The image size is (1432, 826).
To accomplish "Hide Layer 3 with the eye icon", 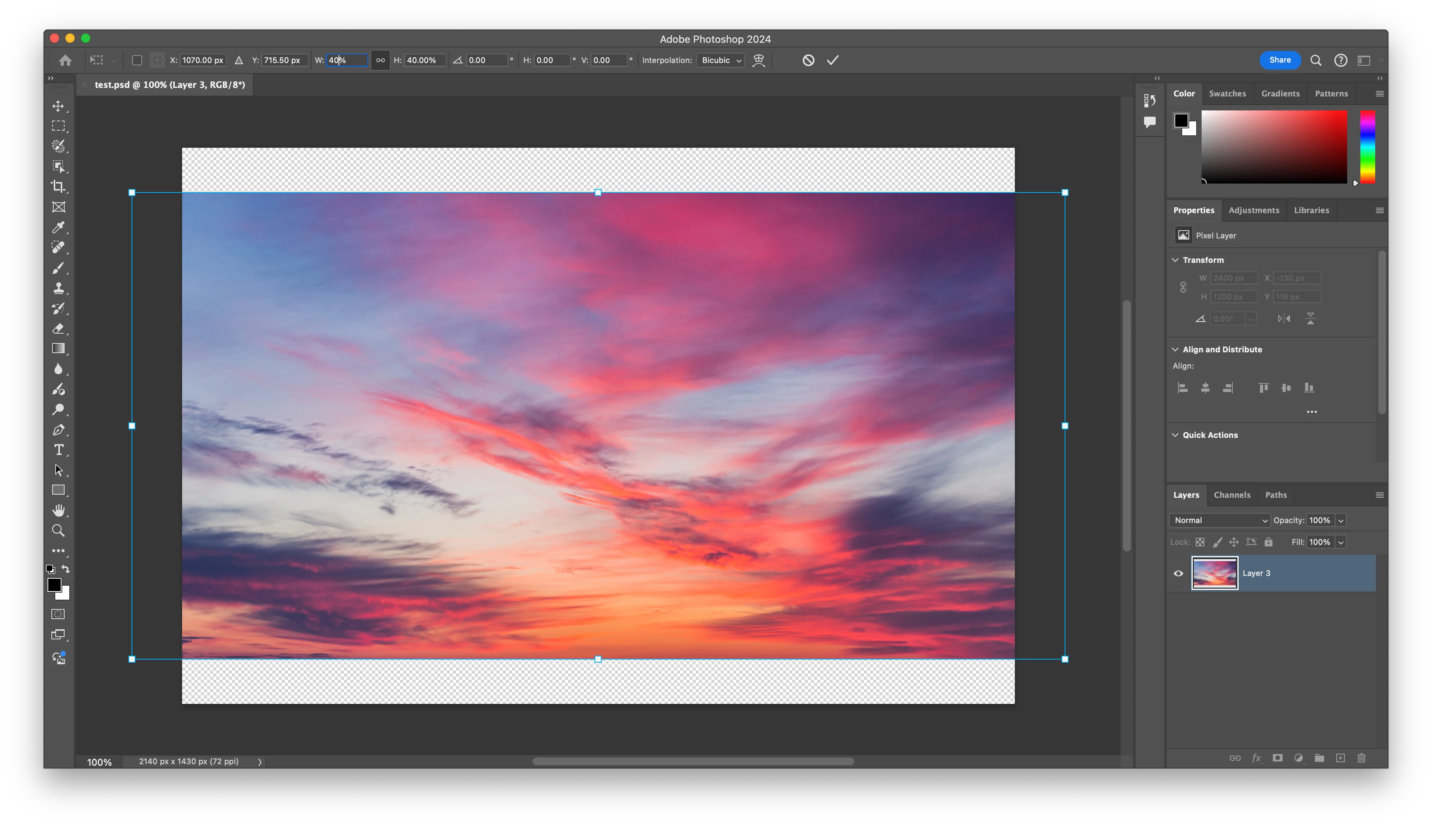I will click(x=1178, y=573).
